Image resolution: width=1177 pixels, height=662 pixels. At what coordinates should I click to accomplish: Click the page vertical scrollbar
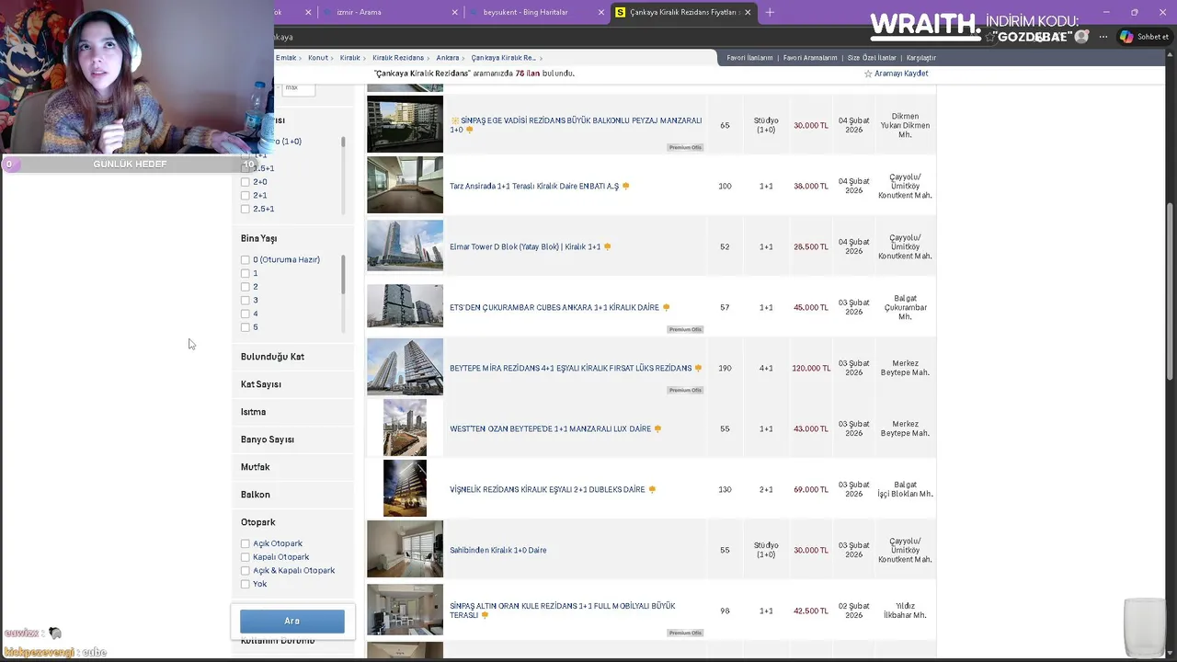click(1171, 290)
